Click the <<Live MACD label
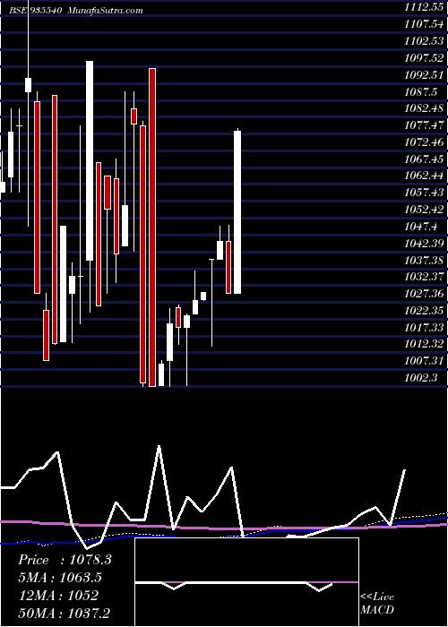The image size is (448, 627). point(377,604)
